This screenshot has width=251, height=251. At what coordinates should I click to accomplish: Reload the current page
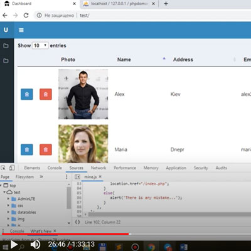(x=26, y=15)
